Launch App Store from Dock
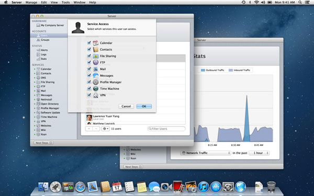 (216, 187)
